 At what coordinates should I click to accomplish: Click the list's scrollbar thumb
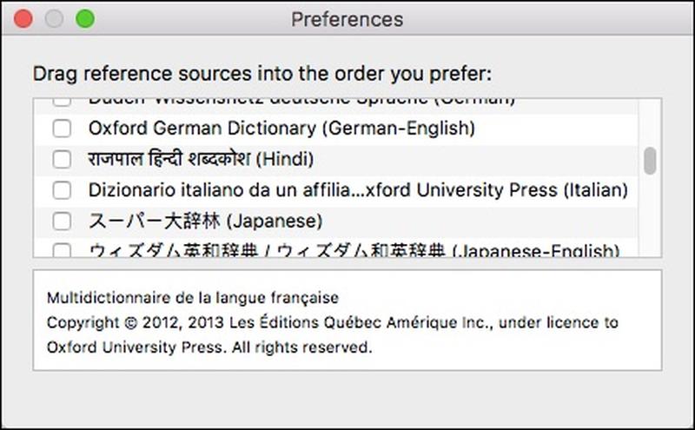click(650, 161)
